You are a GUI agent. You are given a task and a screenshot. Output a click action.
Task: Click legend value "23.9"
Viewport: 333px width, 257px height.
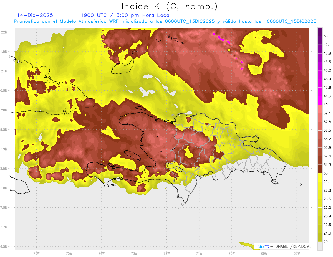click(327, 216)
